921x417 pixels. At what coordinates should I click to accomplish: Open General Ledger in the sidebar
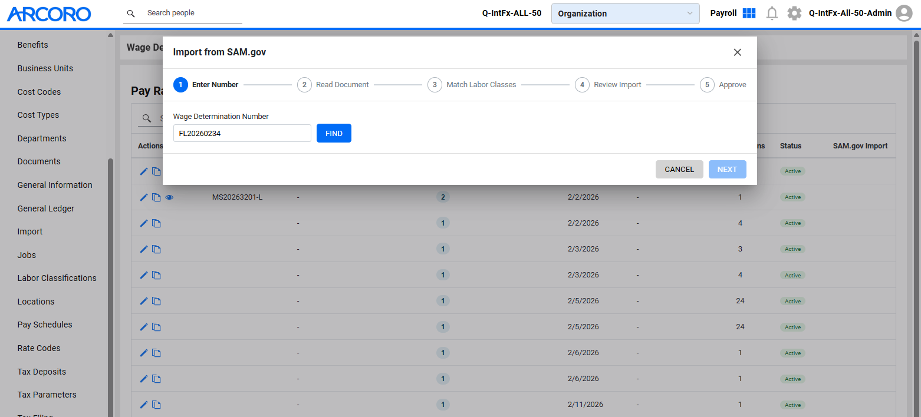[46, 208]
